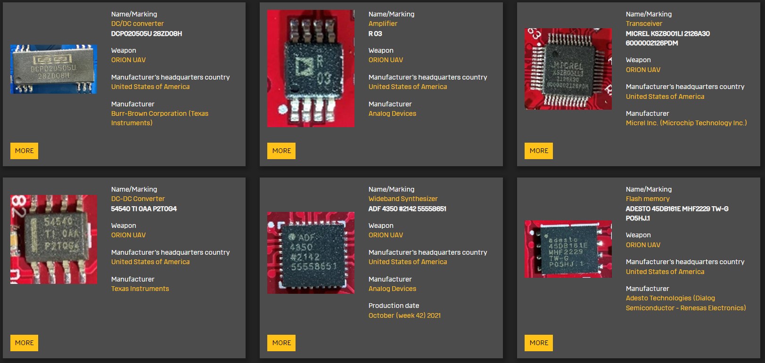Click the October (week 42) 2021 production date
The width and height of the screenshot is (765, 363).
tap(404, 315)
